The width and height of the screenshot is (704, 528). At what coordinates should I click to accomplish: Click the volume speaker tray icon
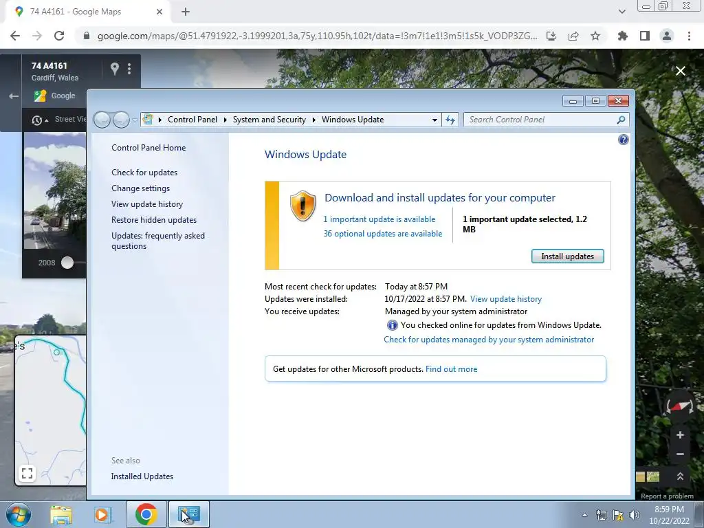[635, 515]
